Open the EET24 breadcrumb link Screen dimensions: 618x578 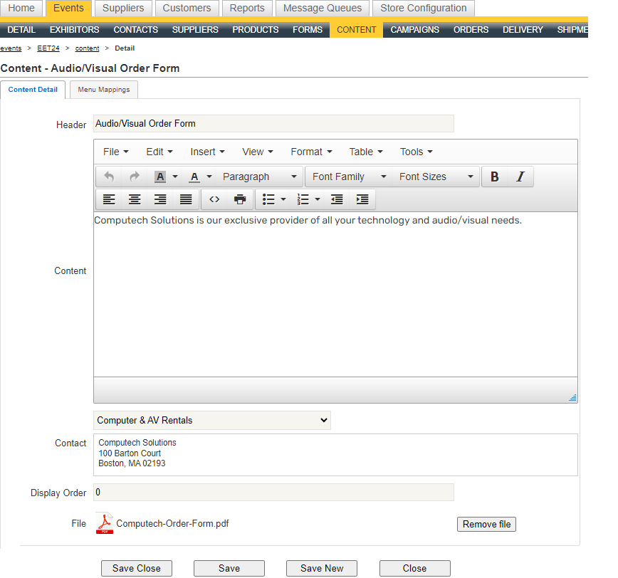48,48
